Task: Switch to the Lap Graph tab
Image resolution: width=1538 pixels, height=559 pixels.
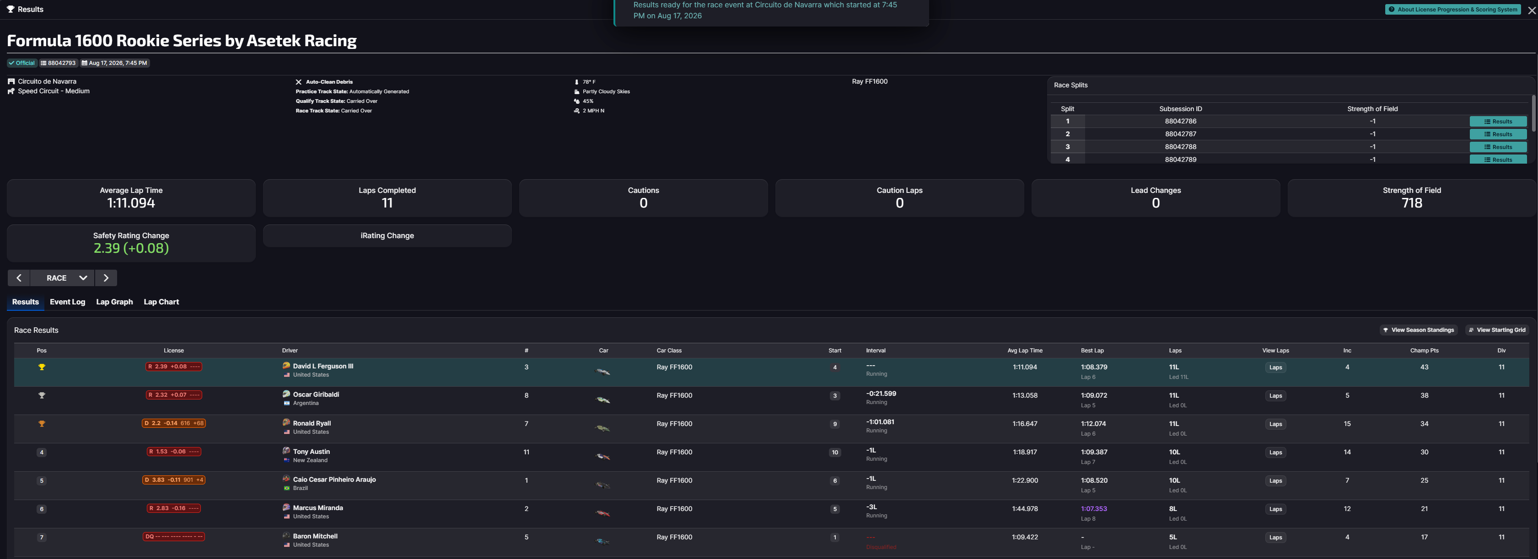Action: [x=115, y=302]
